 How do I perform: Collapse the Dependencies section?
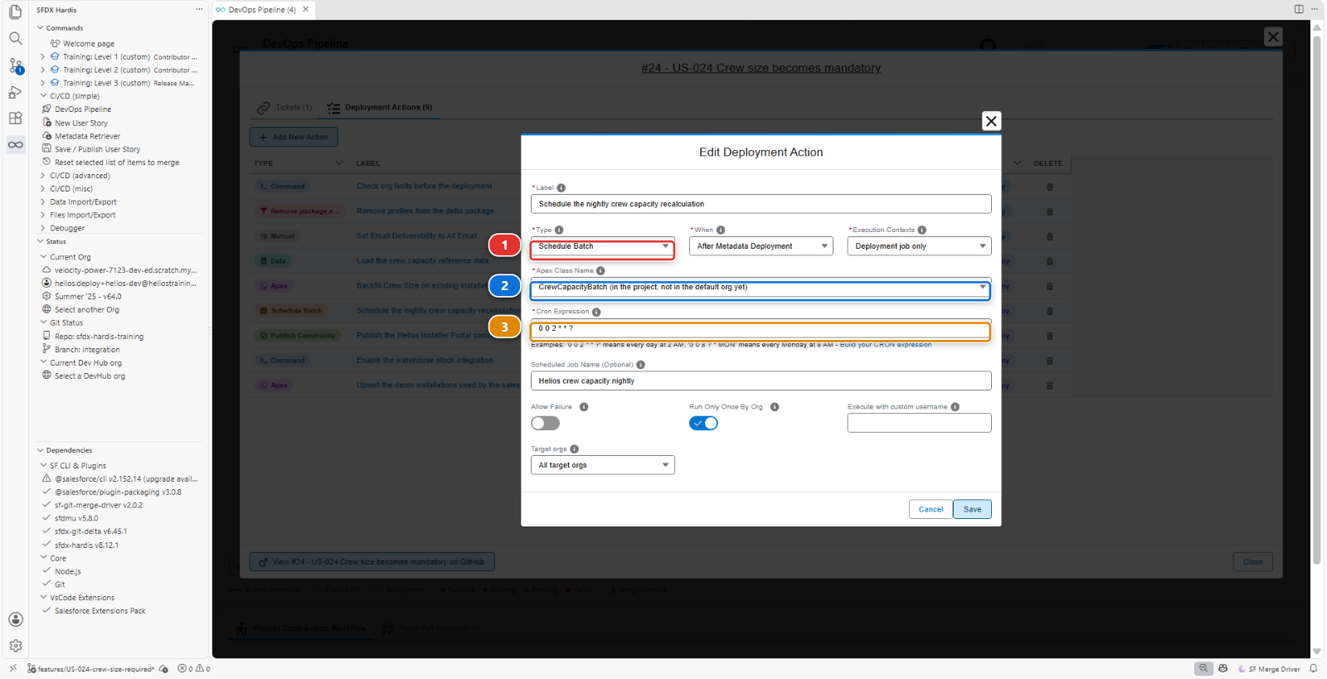(69, 451)
